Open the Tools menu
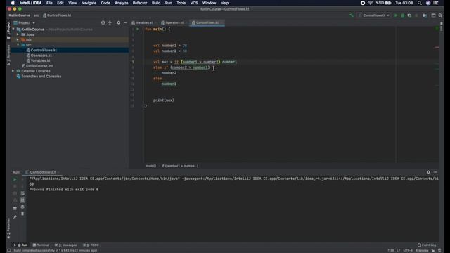 tap(181, 3)
